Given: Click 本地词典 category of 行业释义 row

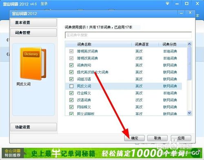Looking at the screenshot, I should pyautogui.click(x=170, y=93).
